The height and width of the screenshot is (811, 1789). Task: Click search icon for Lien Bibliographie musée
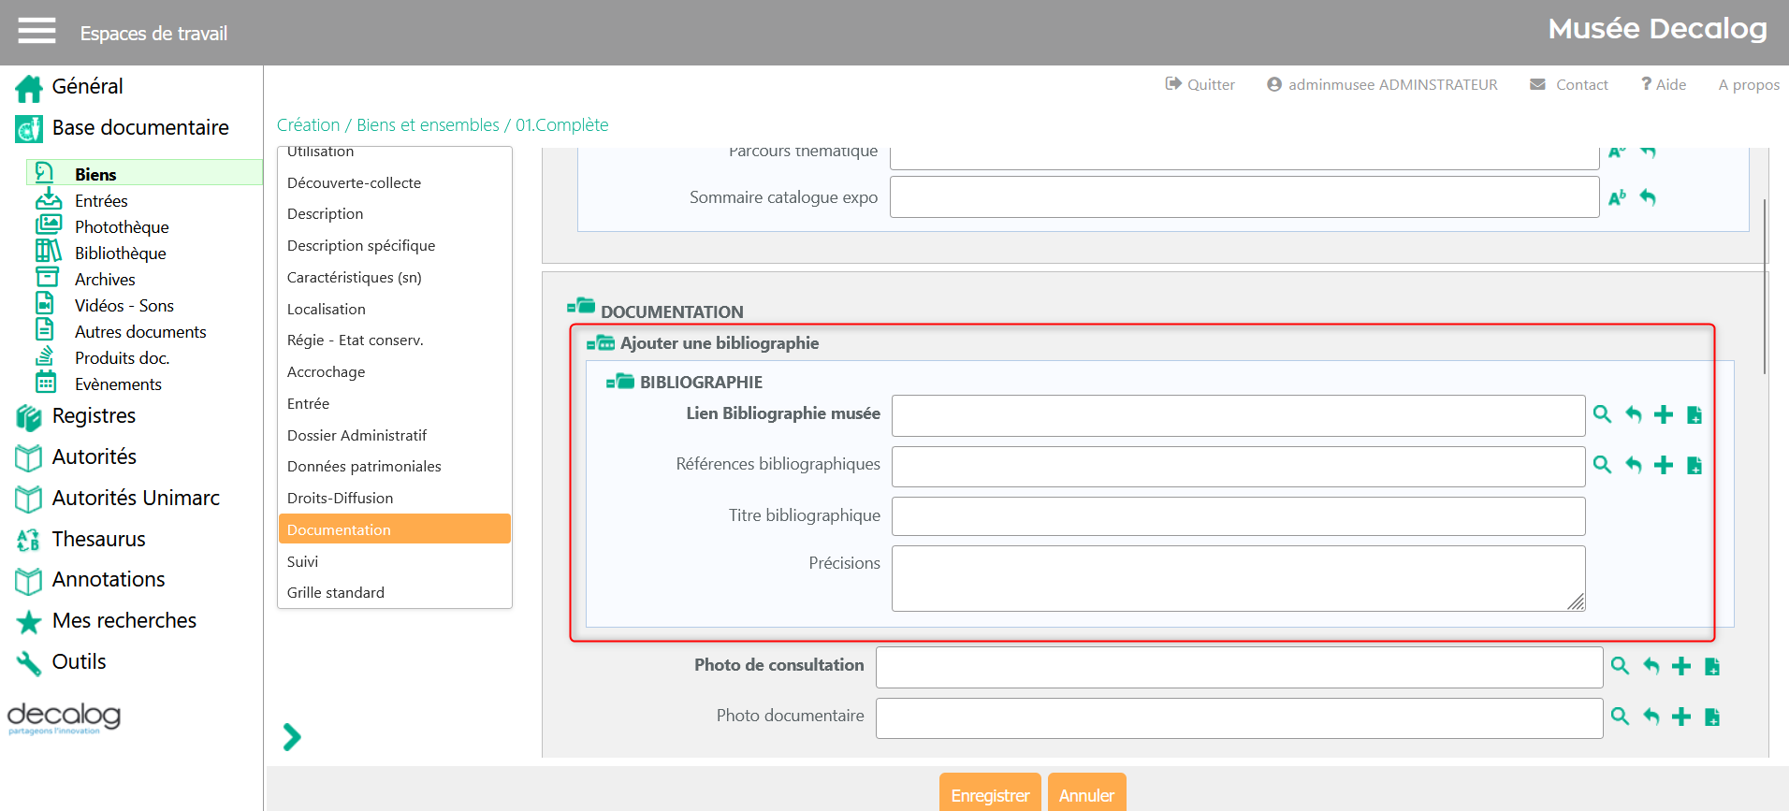point(1602,414)
